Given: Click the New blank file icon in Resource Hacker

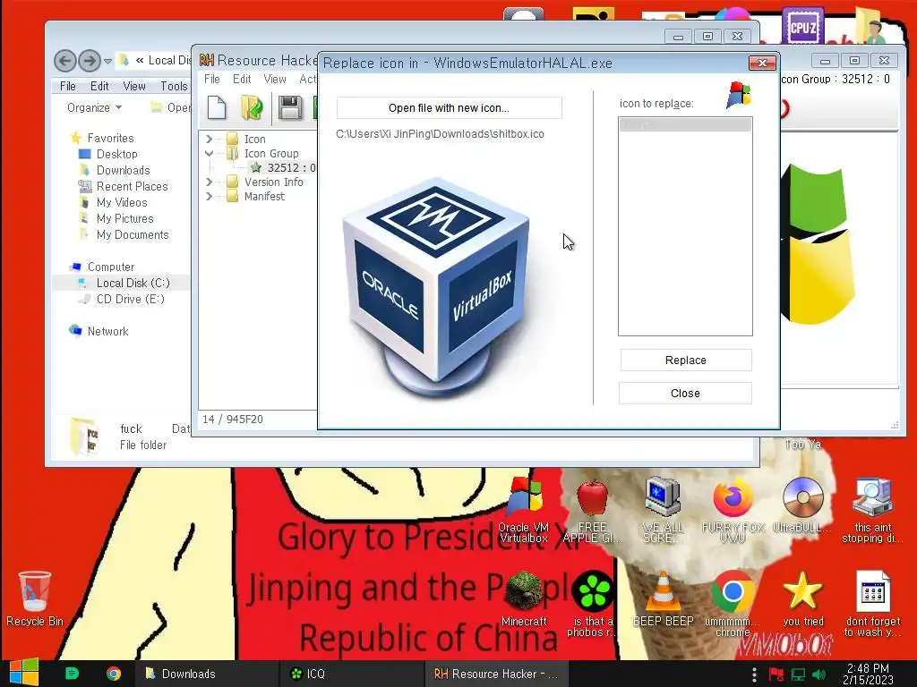Looking at the screenshot, I should [217, 108].
